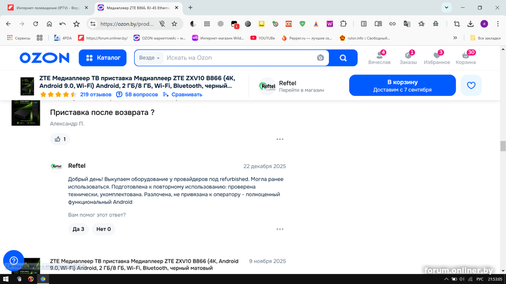Open the Вячеслав profile icon
This screenshot has height=284, width=506.
click(379, 58)
